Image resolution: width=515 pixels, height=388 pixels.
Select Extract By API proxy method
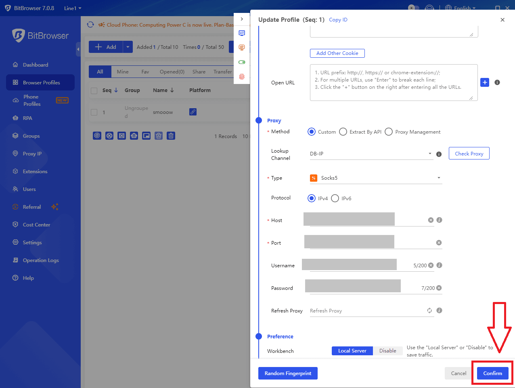click(x=343, y=132)
